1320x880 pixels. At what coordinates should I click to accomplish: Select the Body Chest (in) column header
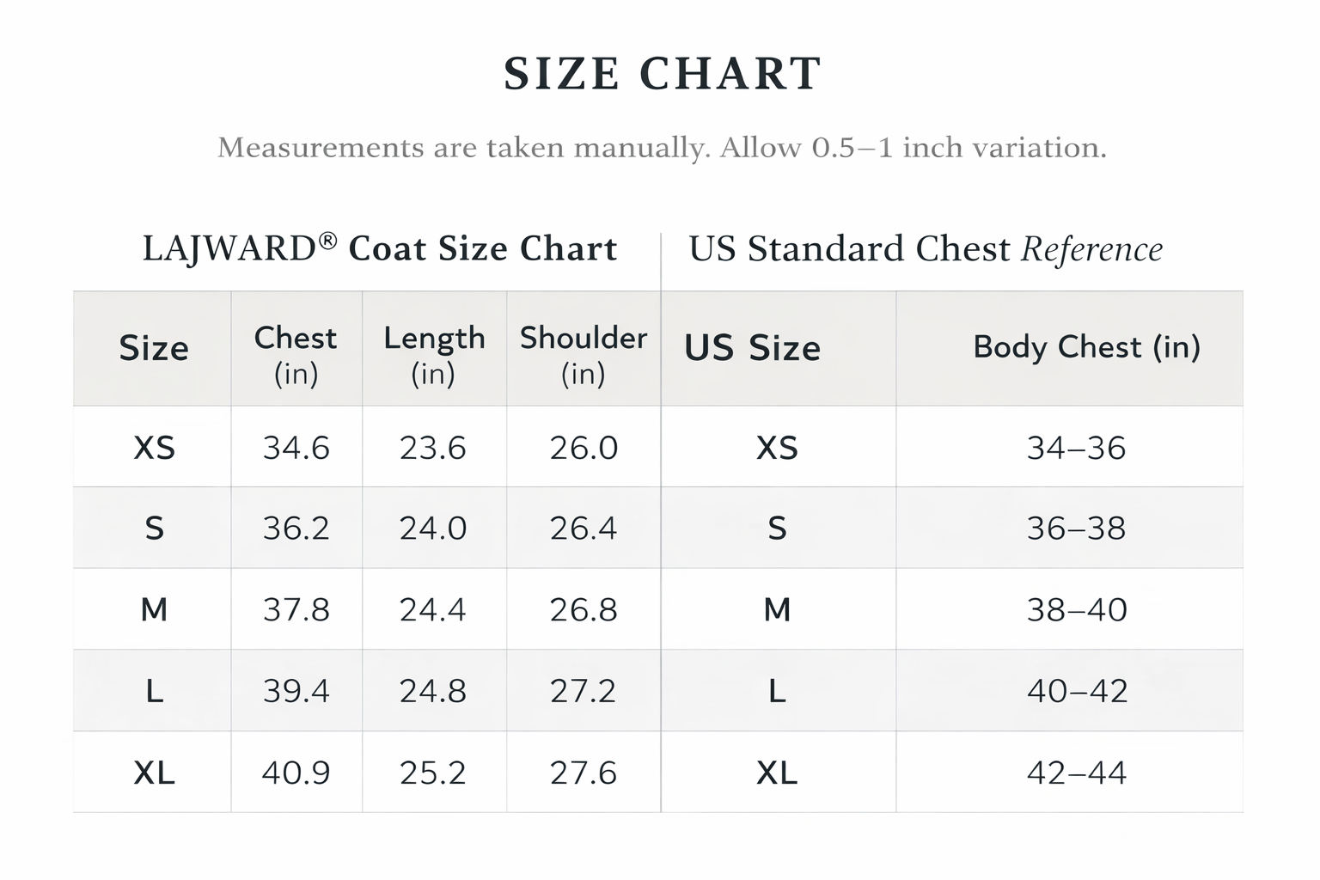(1086, 347)
